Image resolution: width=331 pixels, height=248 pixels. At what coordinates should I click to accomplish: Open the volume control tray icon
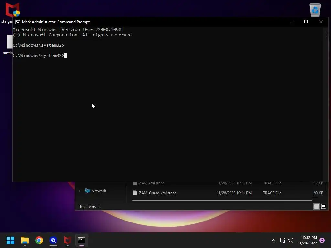[x=291, y=240]
